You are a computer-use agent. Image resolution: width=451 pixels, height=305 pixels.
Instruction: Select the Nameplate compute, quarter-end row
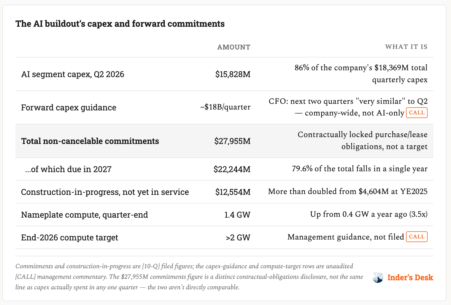tap(224, 215)
